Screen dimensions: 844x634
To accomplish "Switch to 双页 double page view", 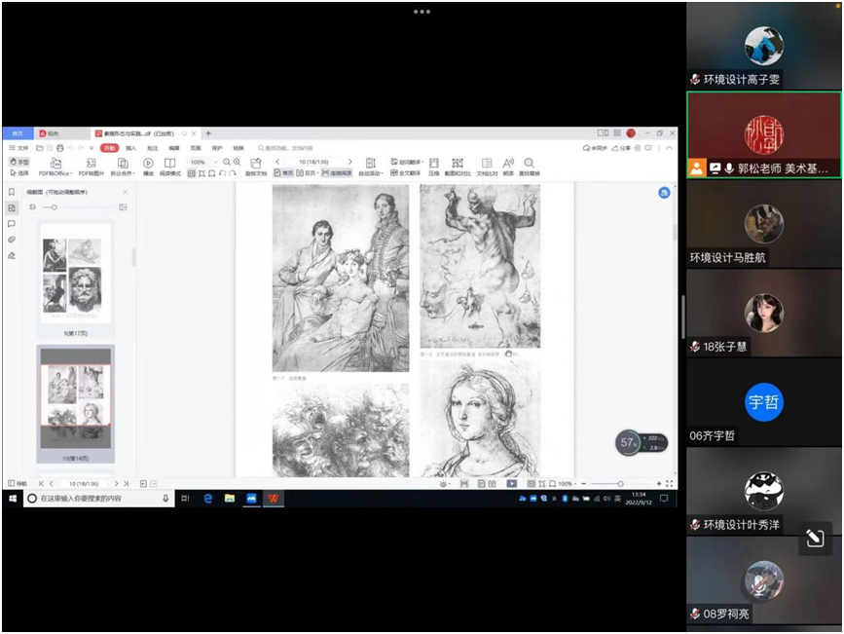I will tap(306, 173).
